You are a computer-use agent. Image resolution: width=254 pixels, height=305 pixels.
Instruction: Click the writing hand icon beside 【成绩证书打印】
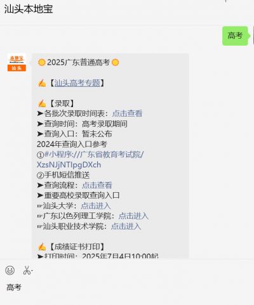click(x=42, y=247)
